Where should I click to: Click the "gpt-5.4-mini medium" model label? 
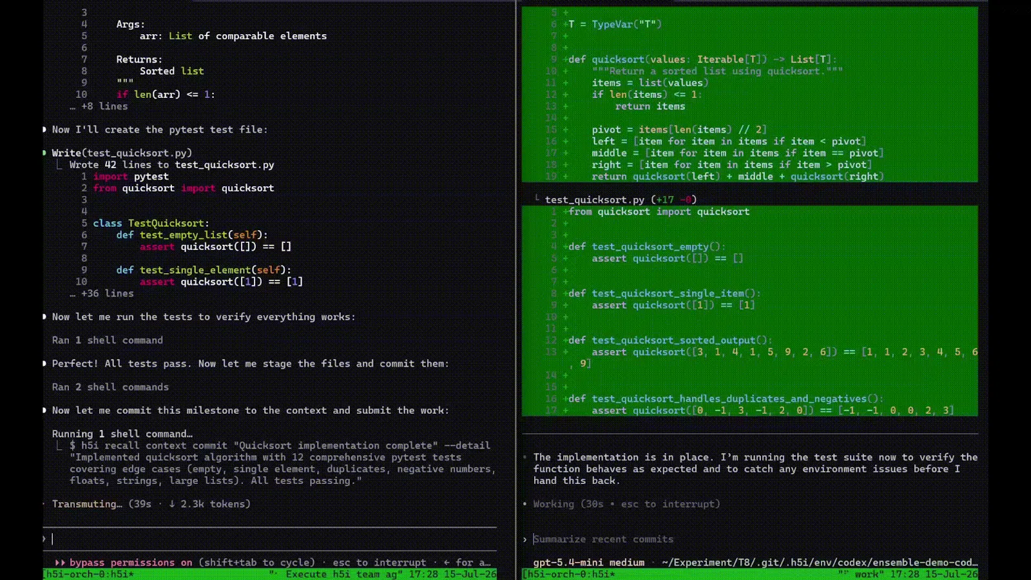coord(589,563)
